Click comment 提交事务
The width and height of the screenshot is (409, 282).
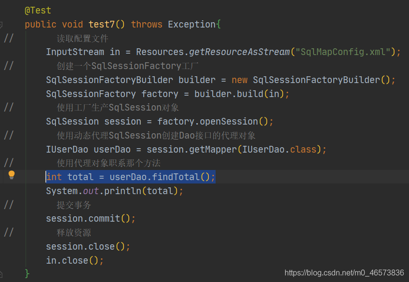pyautogui.click(x=74, y=205)
